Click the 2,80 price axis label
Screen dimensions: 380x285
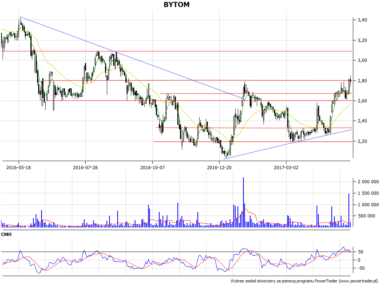pos(362,81)
